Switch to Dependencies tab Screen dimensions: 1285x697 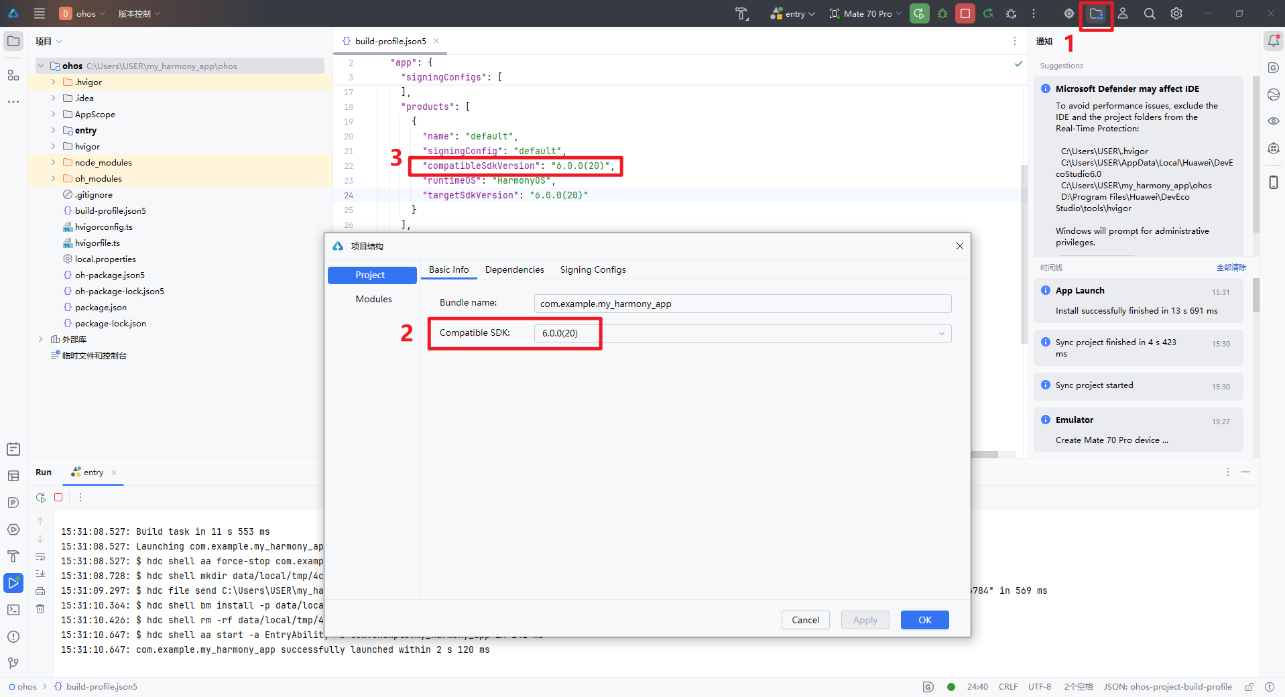pos(514,269)
